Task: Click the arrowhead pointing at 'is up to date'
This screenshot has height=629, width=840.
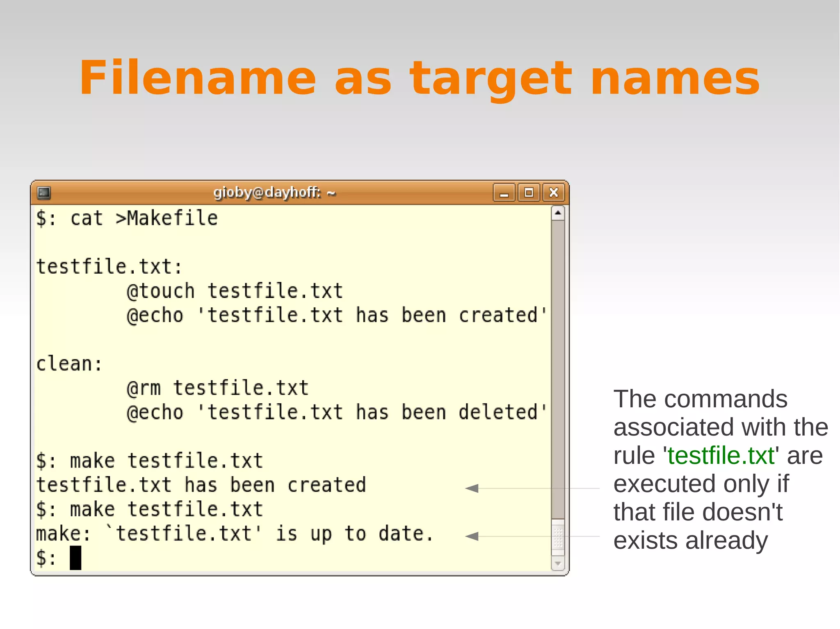Action: pos(472,536)
